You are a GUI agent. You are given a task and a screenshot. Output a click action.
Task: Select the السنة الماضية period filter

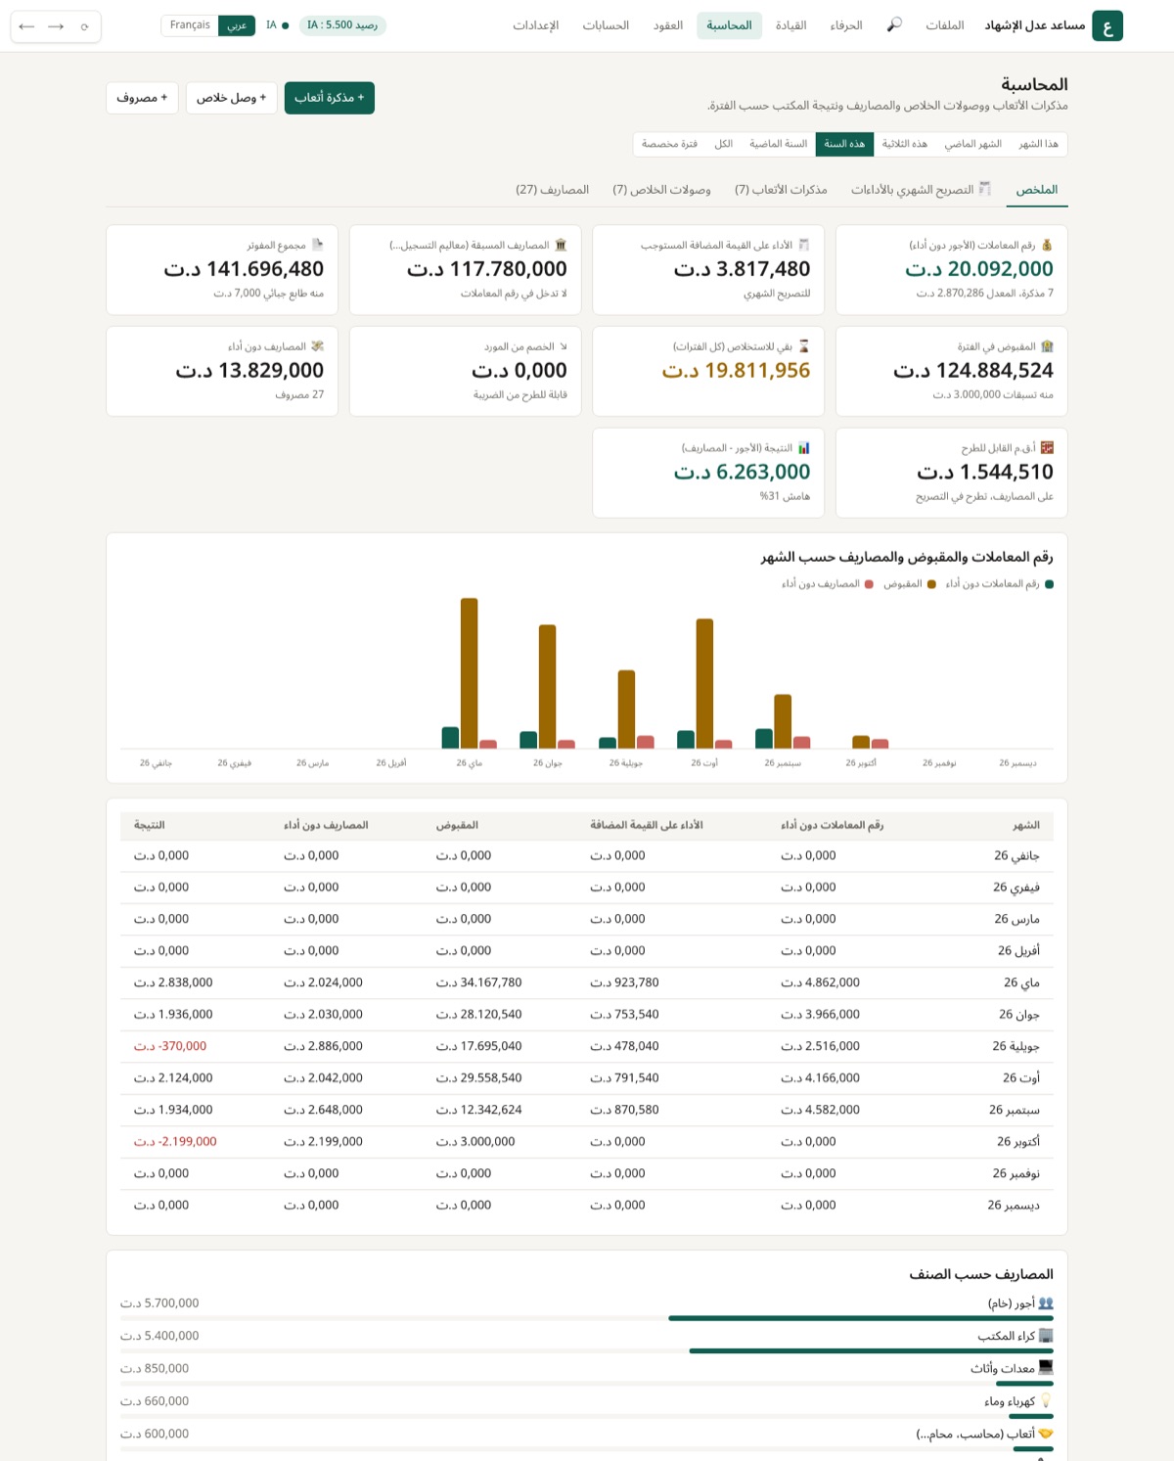click(x=779, y=144)
